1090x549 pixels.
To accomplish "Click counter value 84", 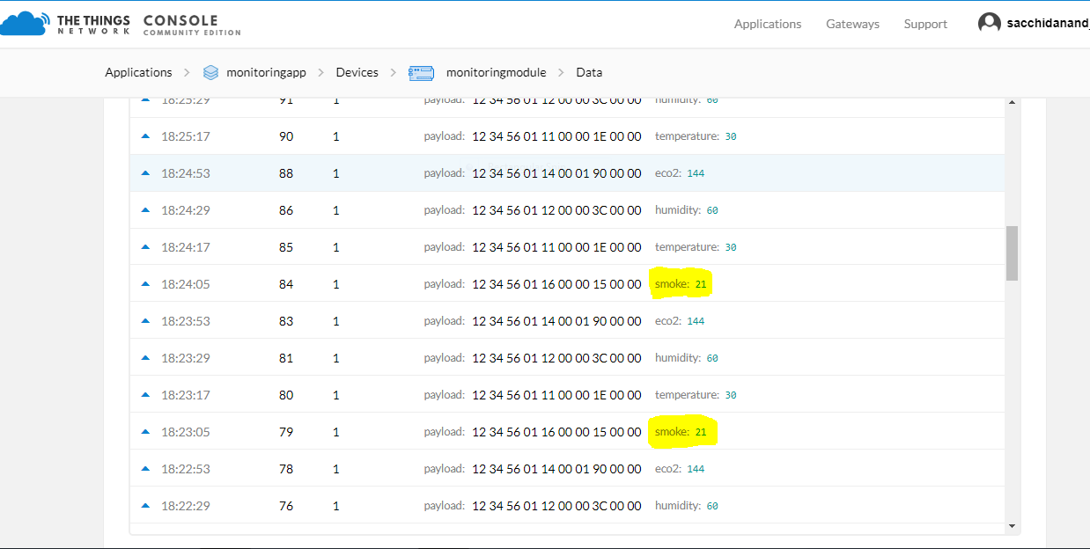I will click(x=286, y=284).
